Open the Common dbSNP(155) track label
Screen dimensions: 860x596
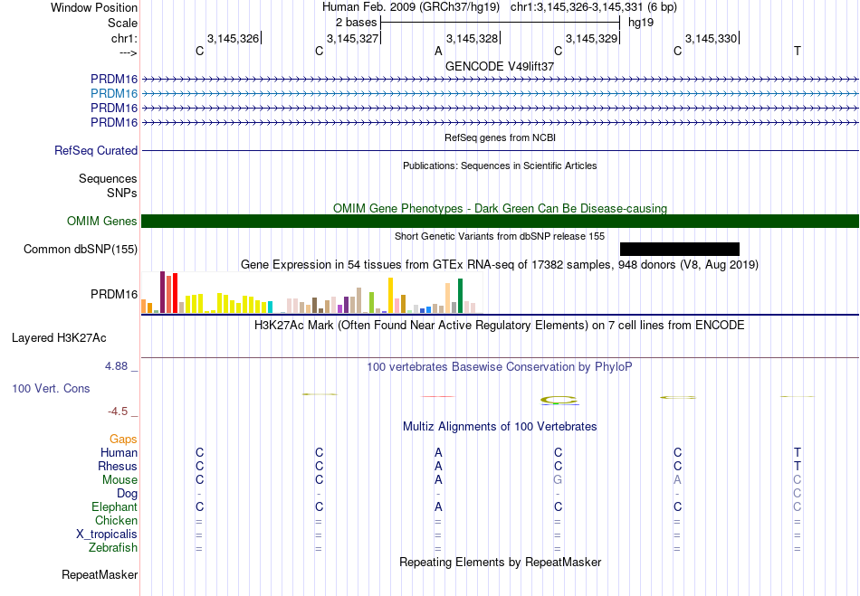[x=81, y=250]
